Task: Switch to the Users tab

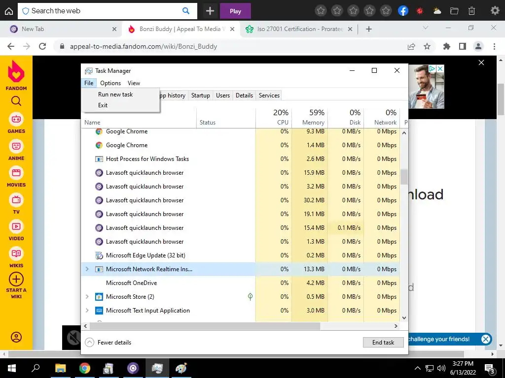Action: click(223, 95)
